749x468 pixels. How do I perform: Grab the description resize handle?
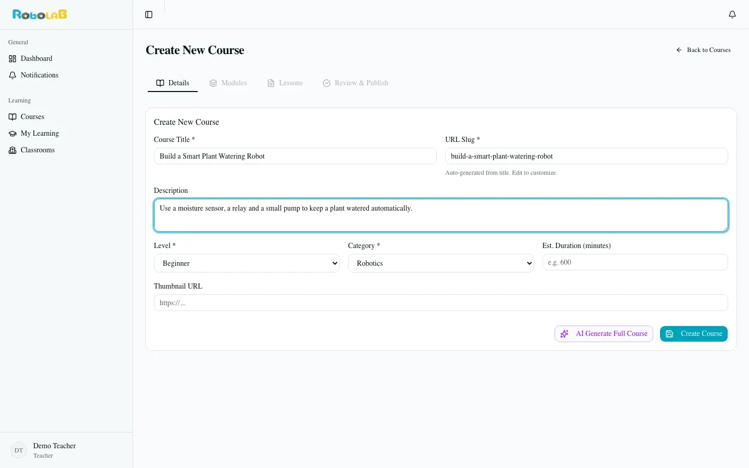tap(725, 228)
